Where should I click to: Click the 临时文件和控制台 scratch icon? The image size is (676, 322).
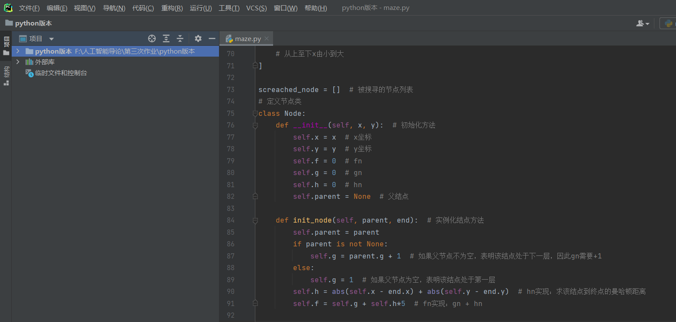click(29, 73)
